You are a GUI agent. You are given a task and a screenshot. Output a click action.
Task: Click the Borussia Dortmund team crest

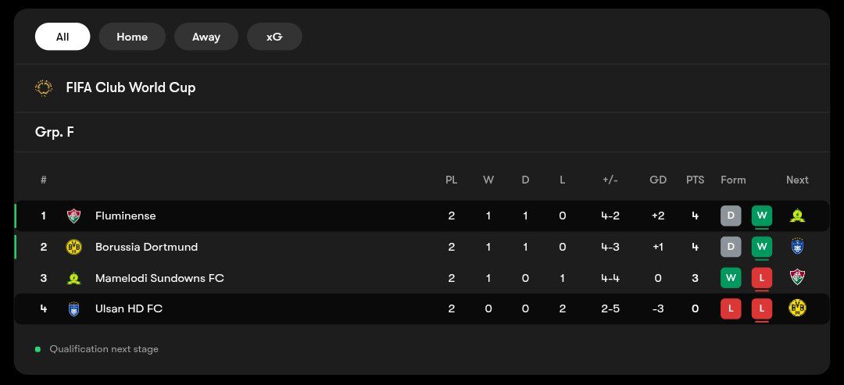[x=73, y=247]
